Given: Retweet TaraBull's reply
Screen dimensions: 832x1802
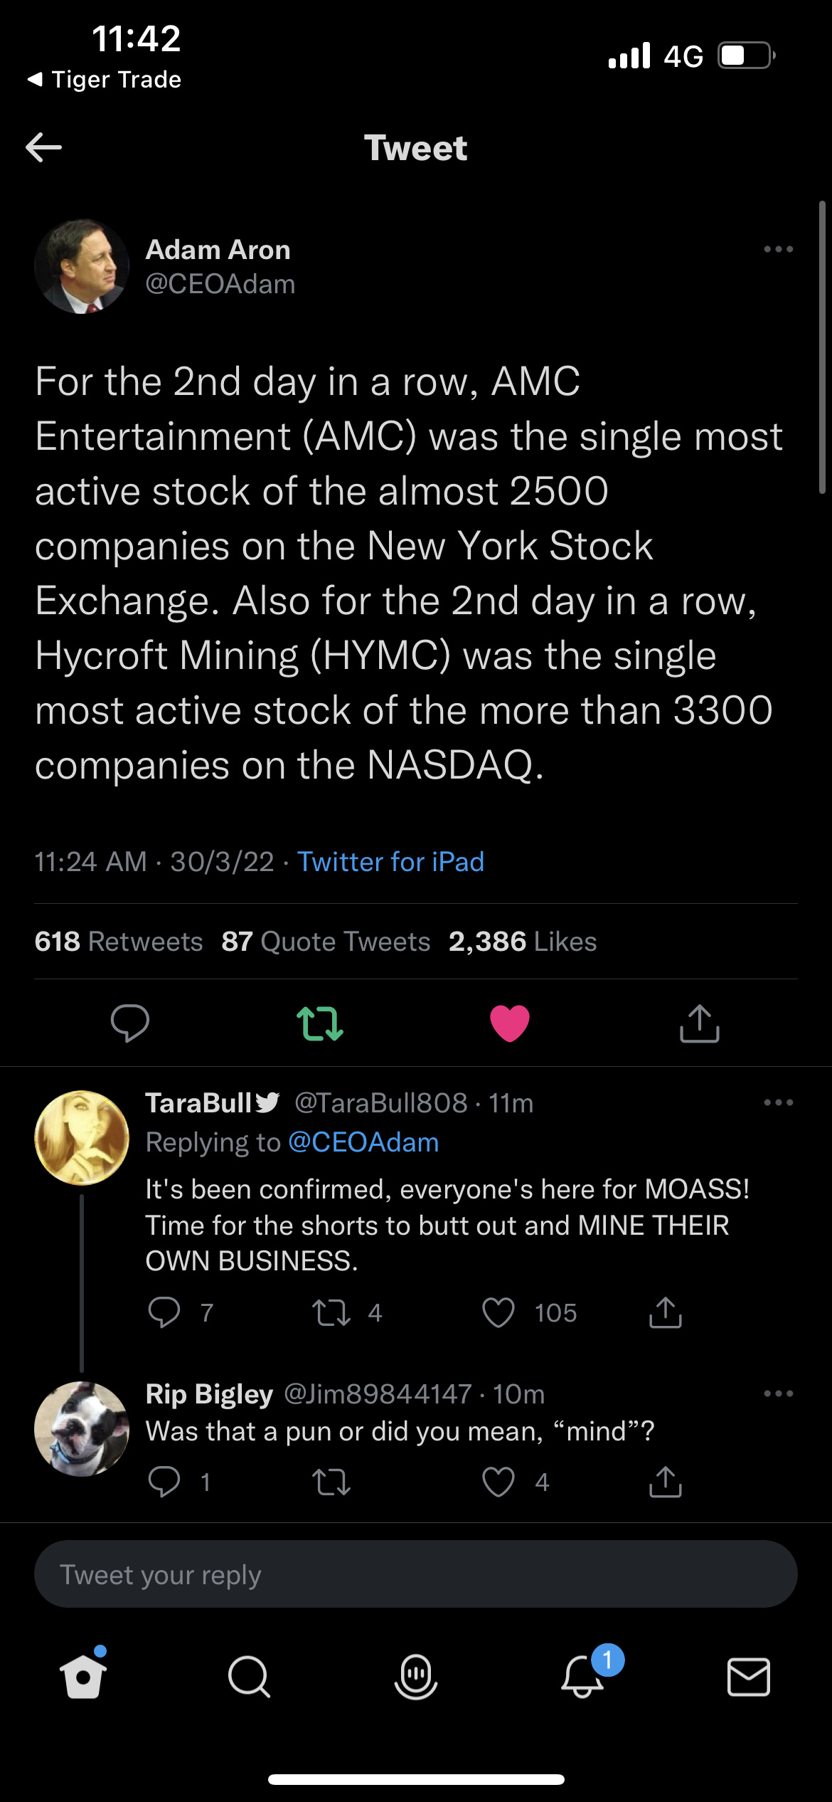Looking at the screenshot, I should tap(331, 1312).
